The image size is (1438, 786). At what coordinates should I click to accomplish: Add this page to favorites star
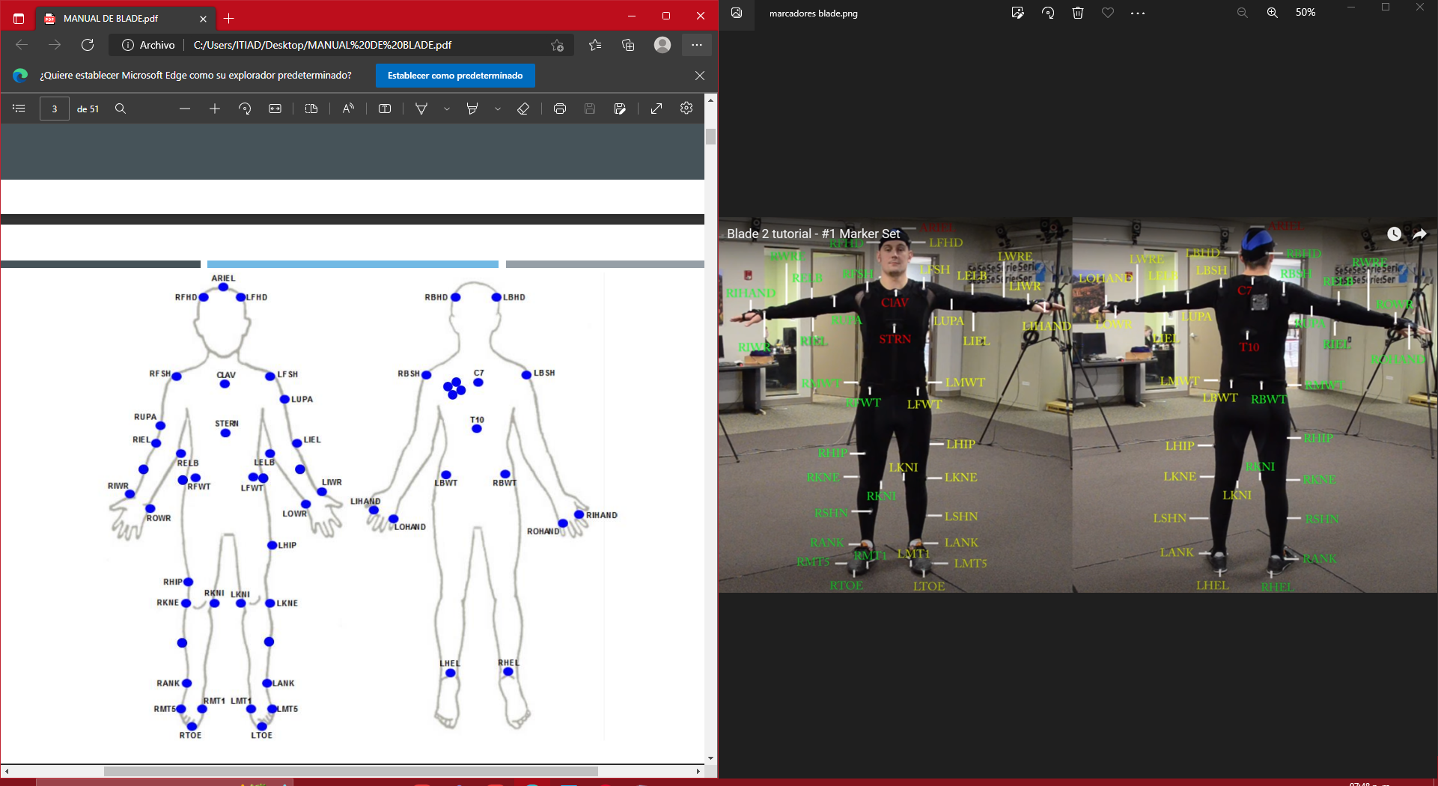point(557,45)
